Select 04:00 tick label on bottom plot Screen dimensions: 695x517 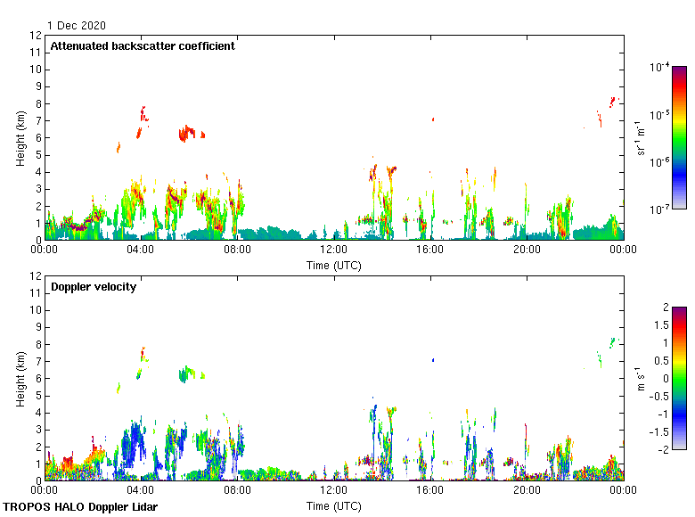141,490
